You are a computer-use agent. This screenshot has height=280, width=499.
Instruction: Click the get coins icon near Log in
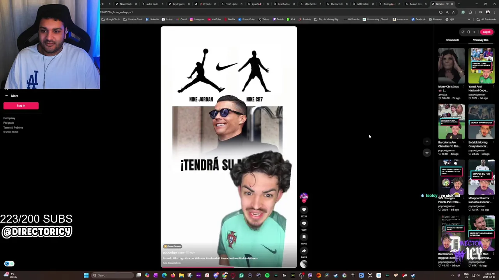point(463,32)
